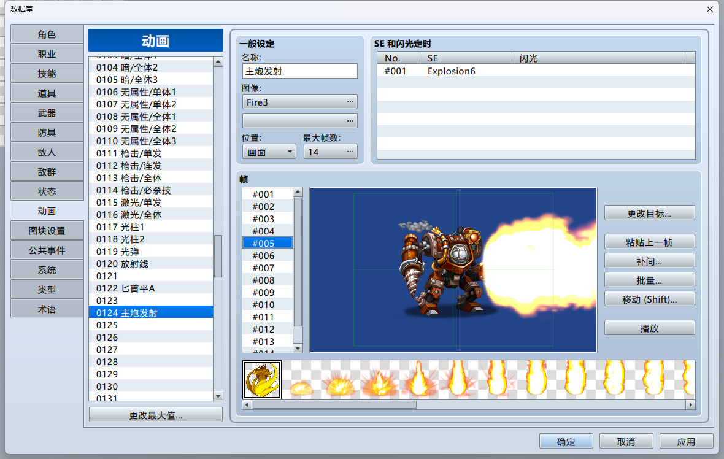Play the animation with 播放 button
The width and height of the screenshot is (724, 459).
(x=649, y=328)
